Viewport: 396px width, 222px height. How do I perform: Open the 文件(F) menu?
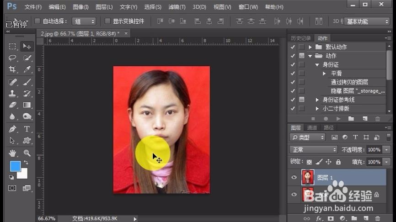[33, 7]
